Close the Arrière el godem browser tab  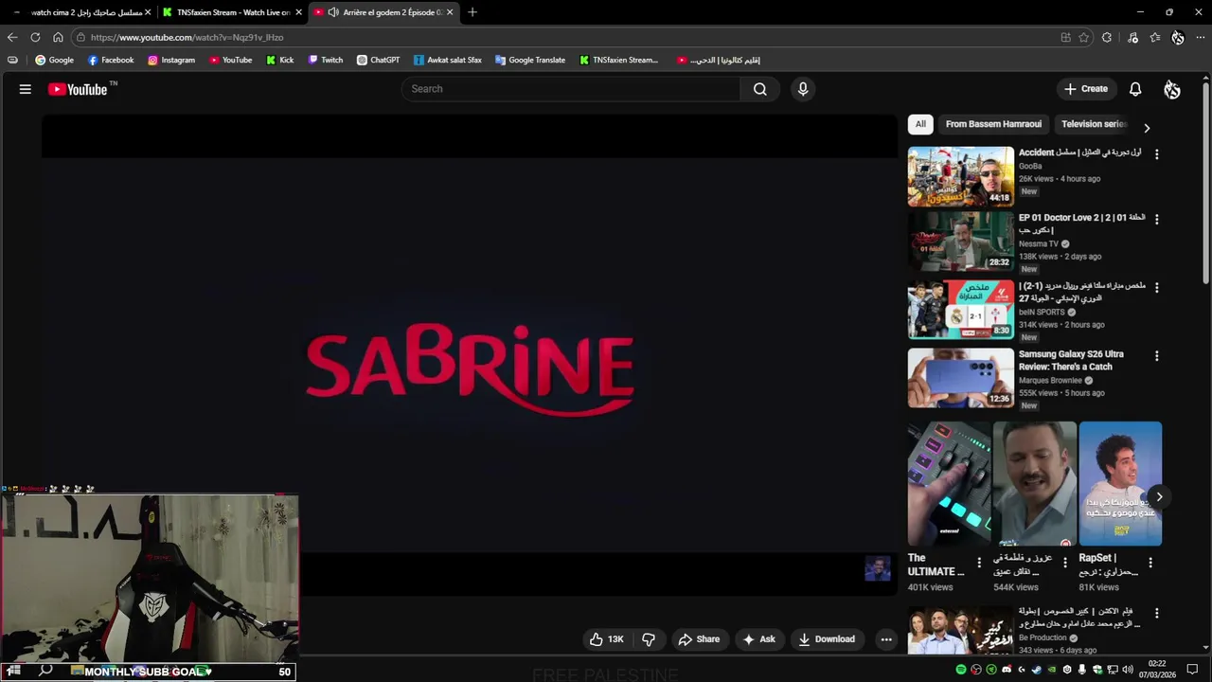450,12
